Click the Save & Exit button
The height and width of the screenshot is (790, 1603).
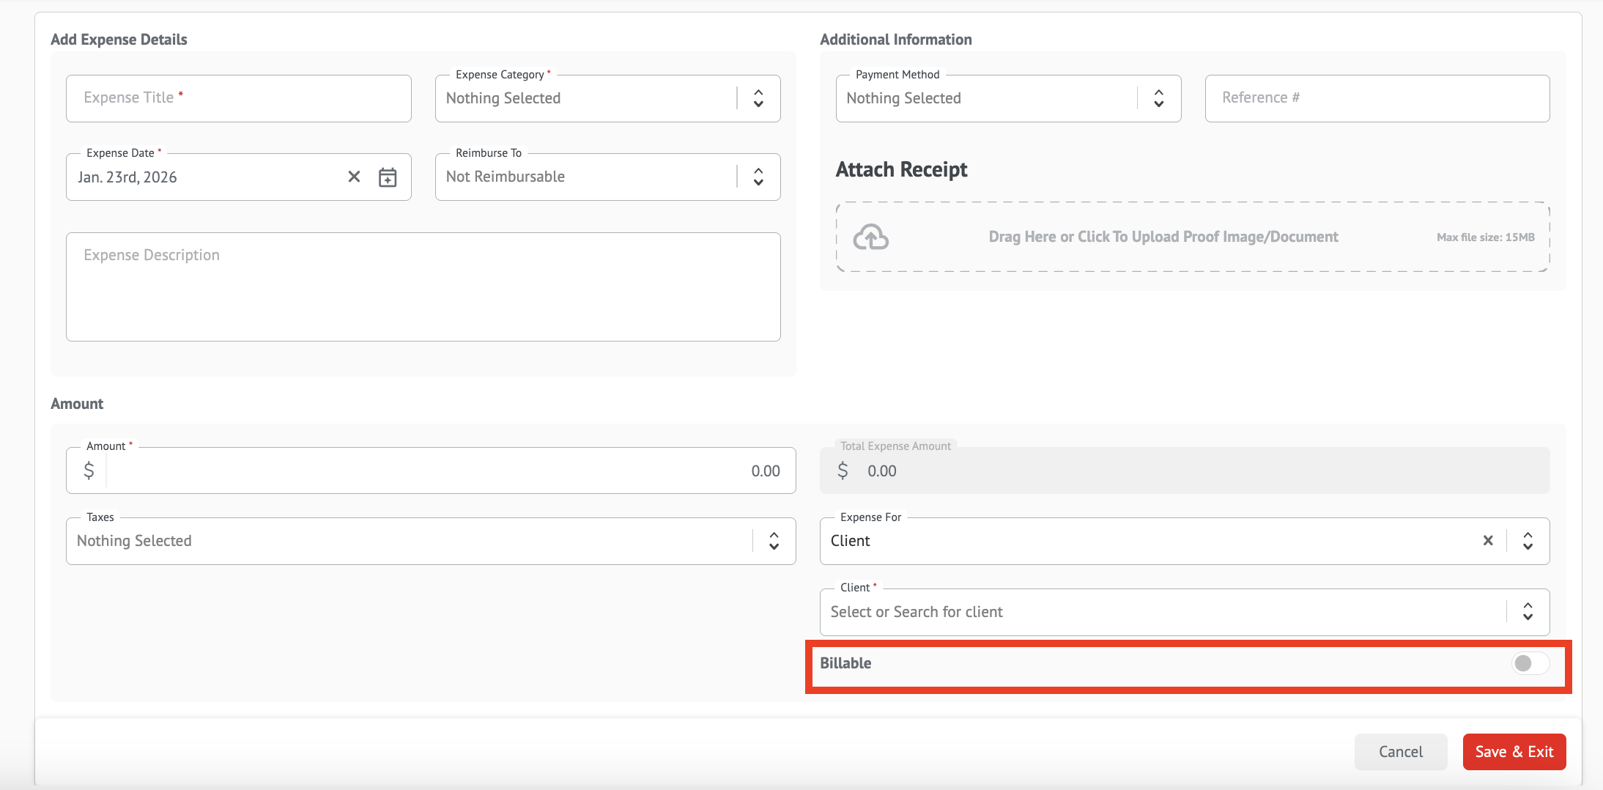point(1514,752)
